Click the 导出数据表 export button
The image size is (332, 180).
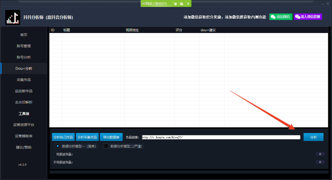tap(111, 137)
